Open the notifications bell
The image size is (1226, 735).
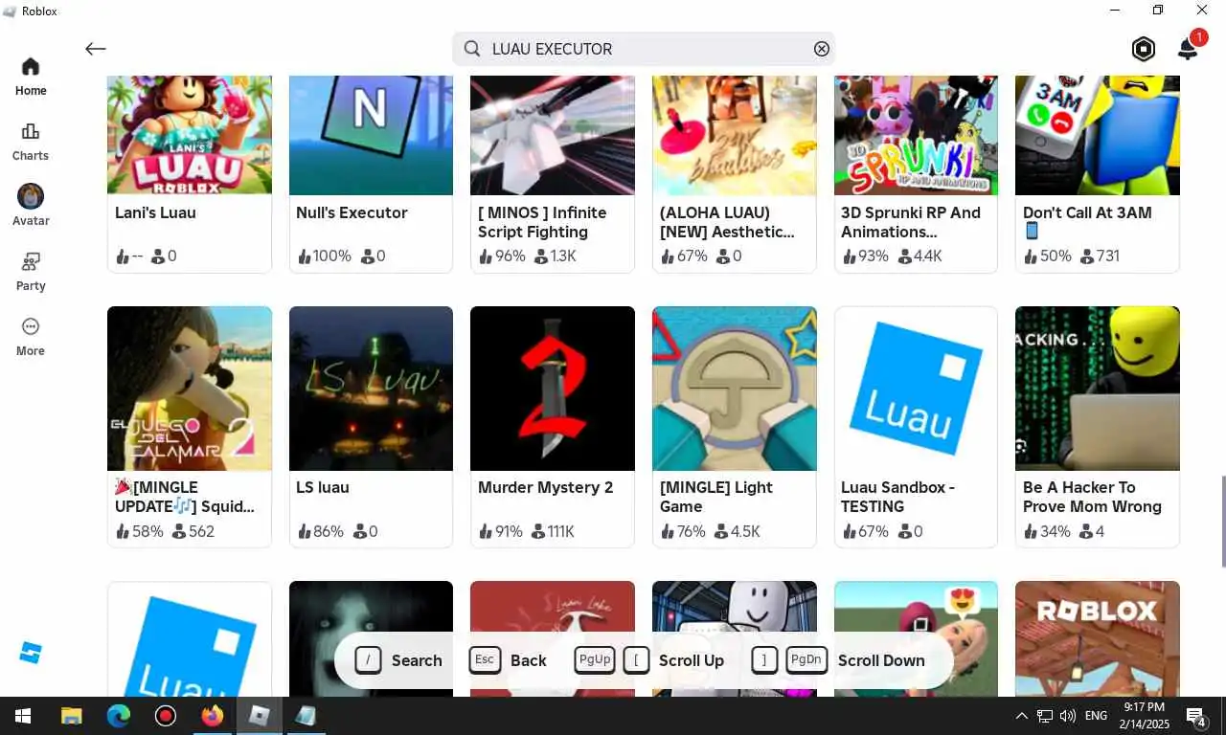1188,49
